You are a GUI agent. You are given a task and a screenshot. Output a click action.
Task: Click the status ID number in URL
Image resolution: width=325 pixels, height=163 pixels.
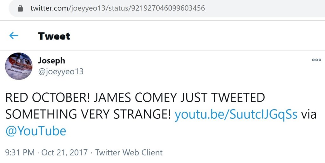(x=167, y=8)
